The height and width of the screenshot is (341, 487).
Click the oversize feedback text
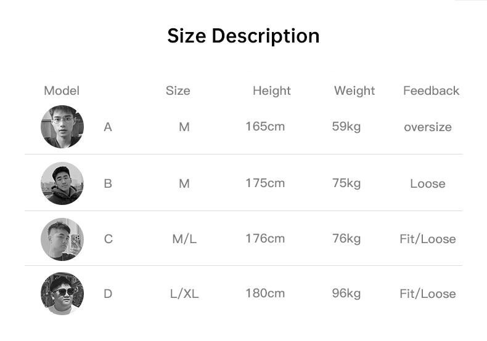pos(428,127)
